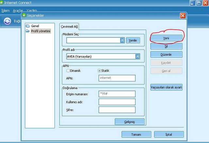Screen dimensions: 209x143
Task: Open the Modemi Seç dropdown
Action: click(122, 40)
